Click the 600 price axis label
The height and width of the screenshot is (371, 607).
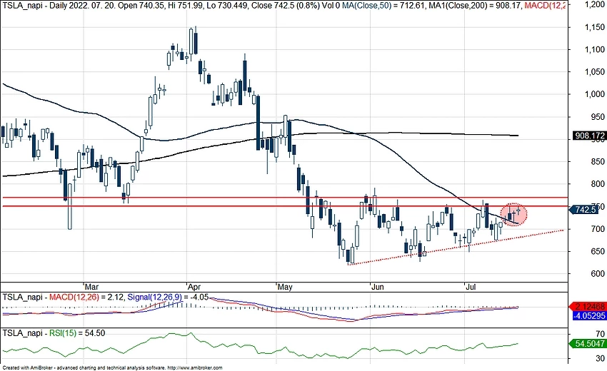[598, 273]
